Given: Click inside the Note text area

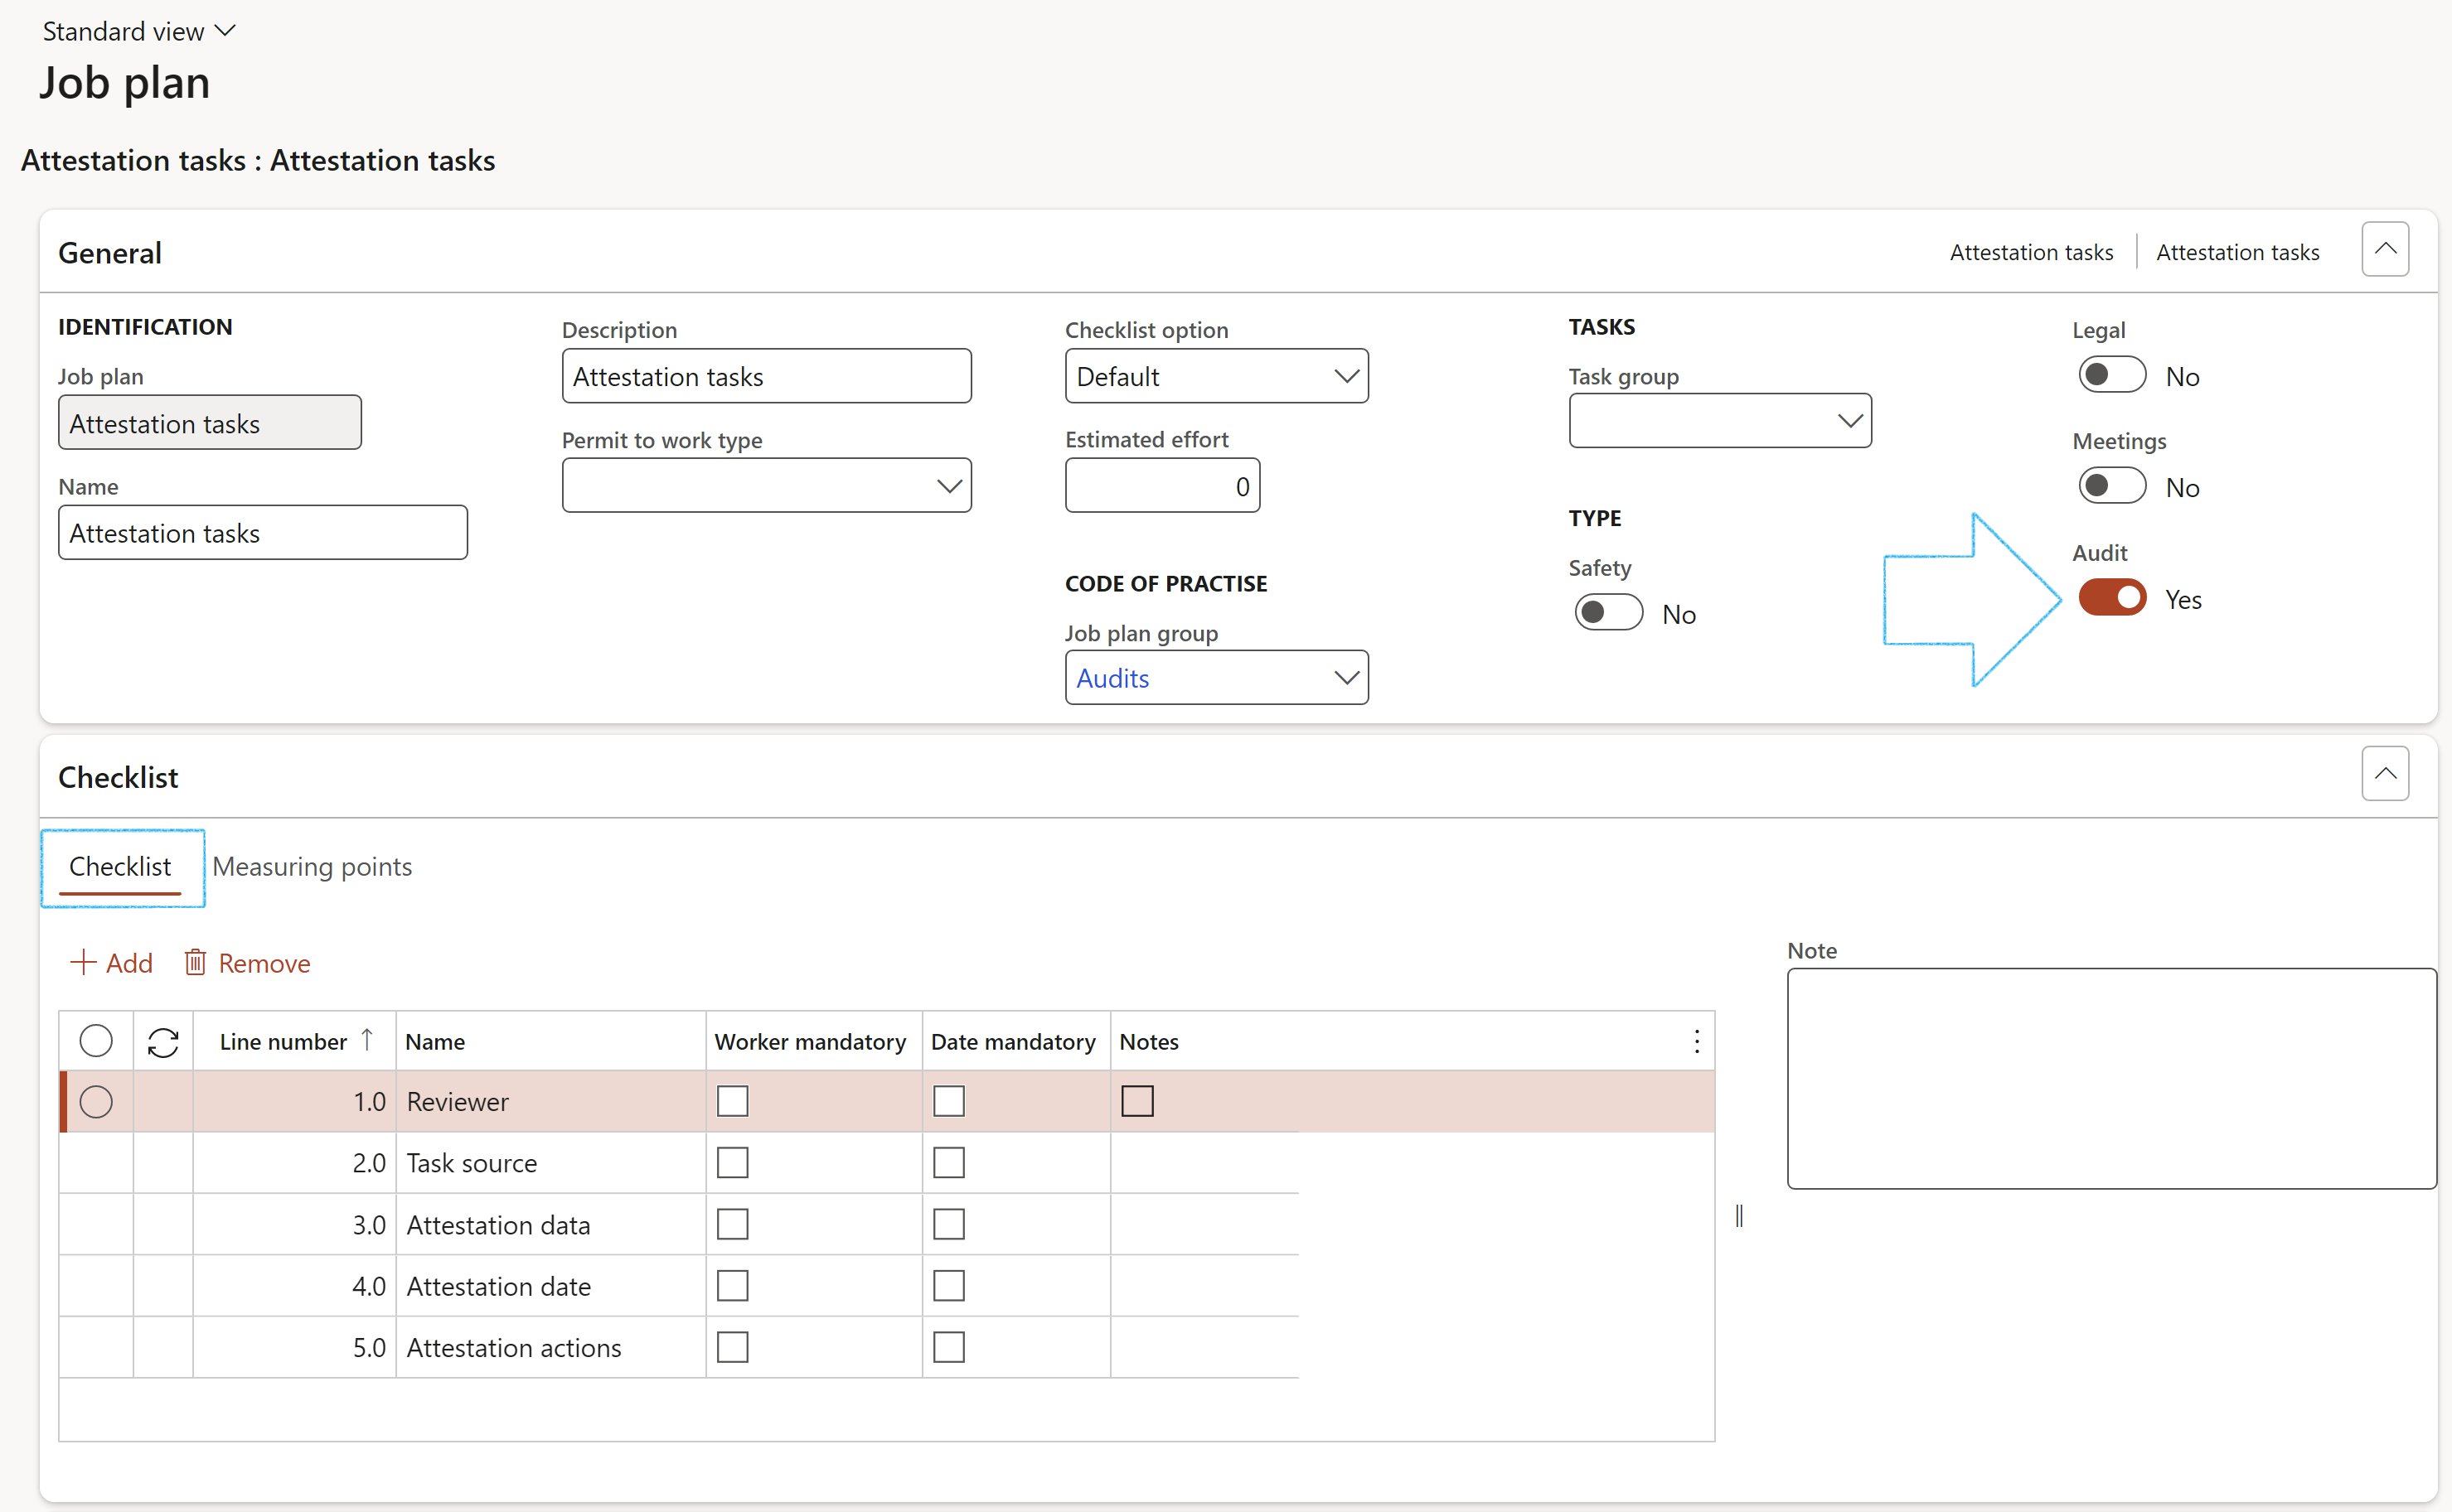Looking at the screenshot, I should (x=2112, y=1079).
